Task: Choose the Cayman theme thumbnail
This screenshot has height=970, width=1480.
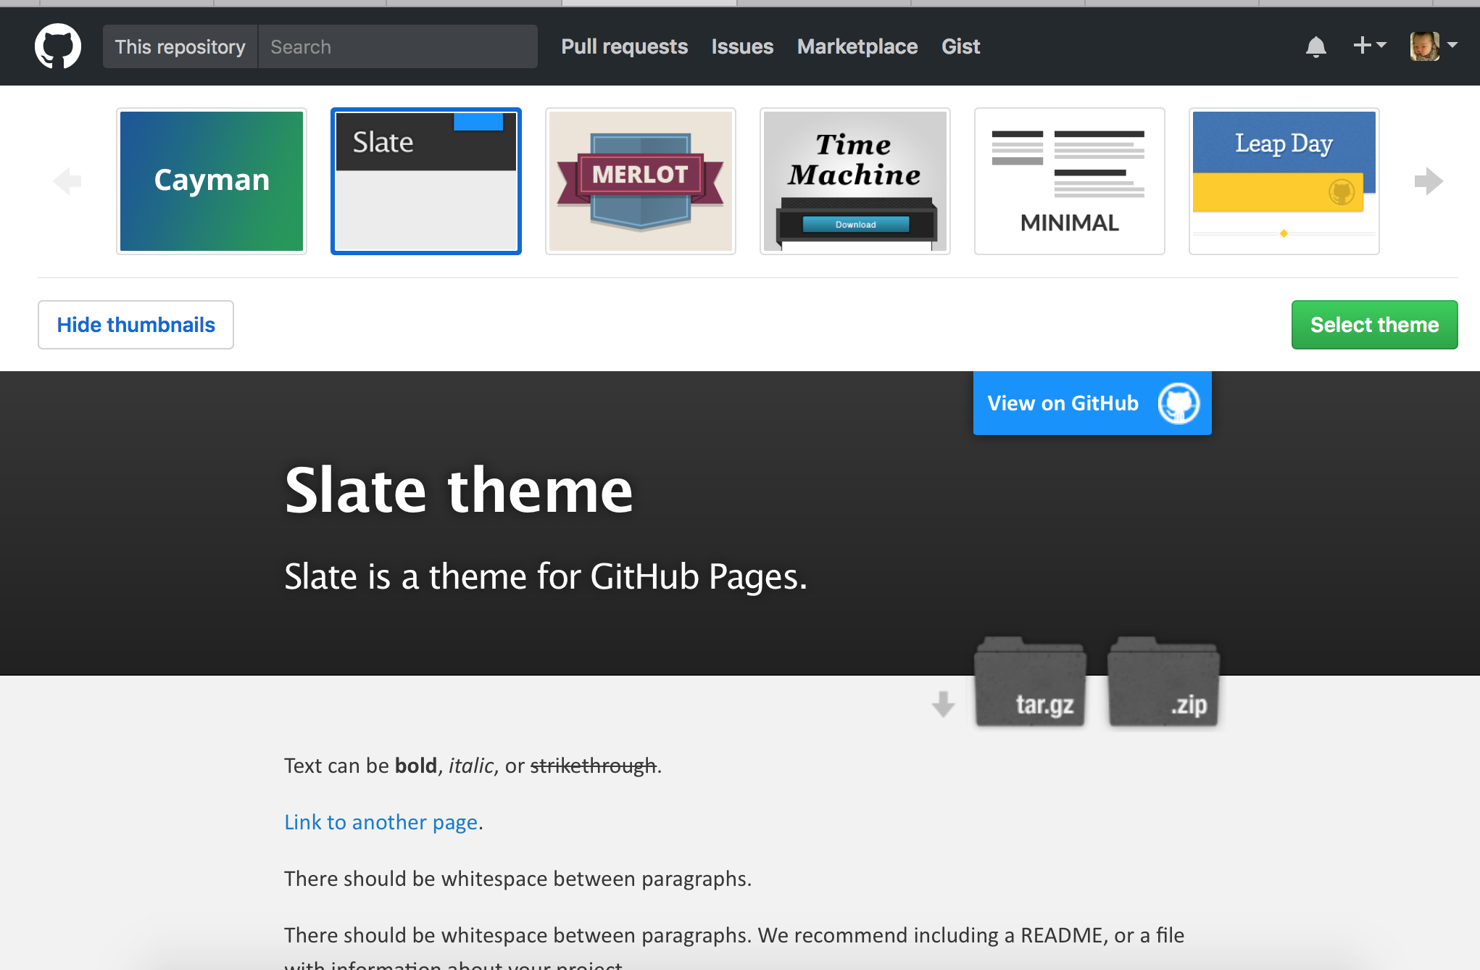Action: click(x=212, y=181)
